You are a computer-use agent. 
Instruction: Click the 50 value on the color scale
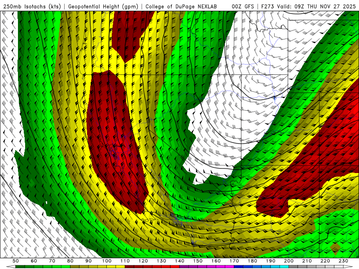(16, 261)
